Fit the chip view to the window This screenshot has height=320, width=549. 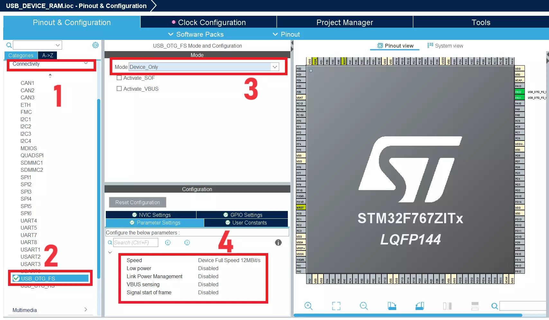click(x=336, y=306)
